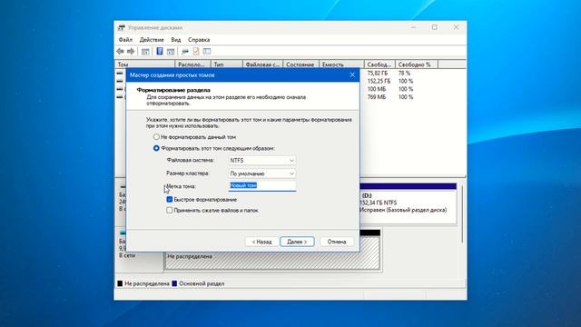Open the cluster size dropdown
Screen dimensions: 581x327
[x=262, y=173]
